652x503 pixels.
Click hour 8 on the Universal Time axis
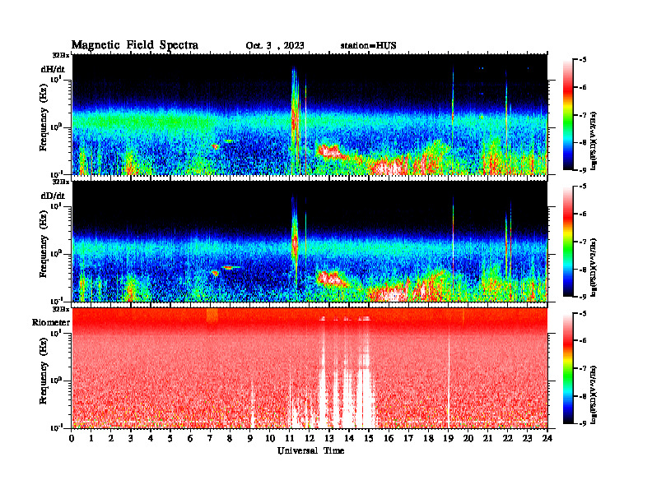coord(230,438)
